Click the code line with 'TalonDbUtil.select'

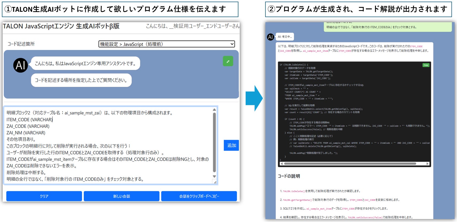(x=323, y=109)
